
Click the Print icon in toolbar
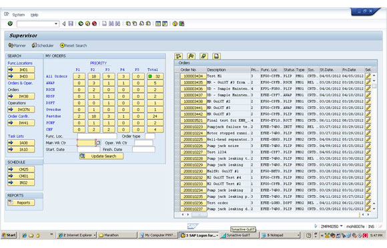click(104, 24)
